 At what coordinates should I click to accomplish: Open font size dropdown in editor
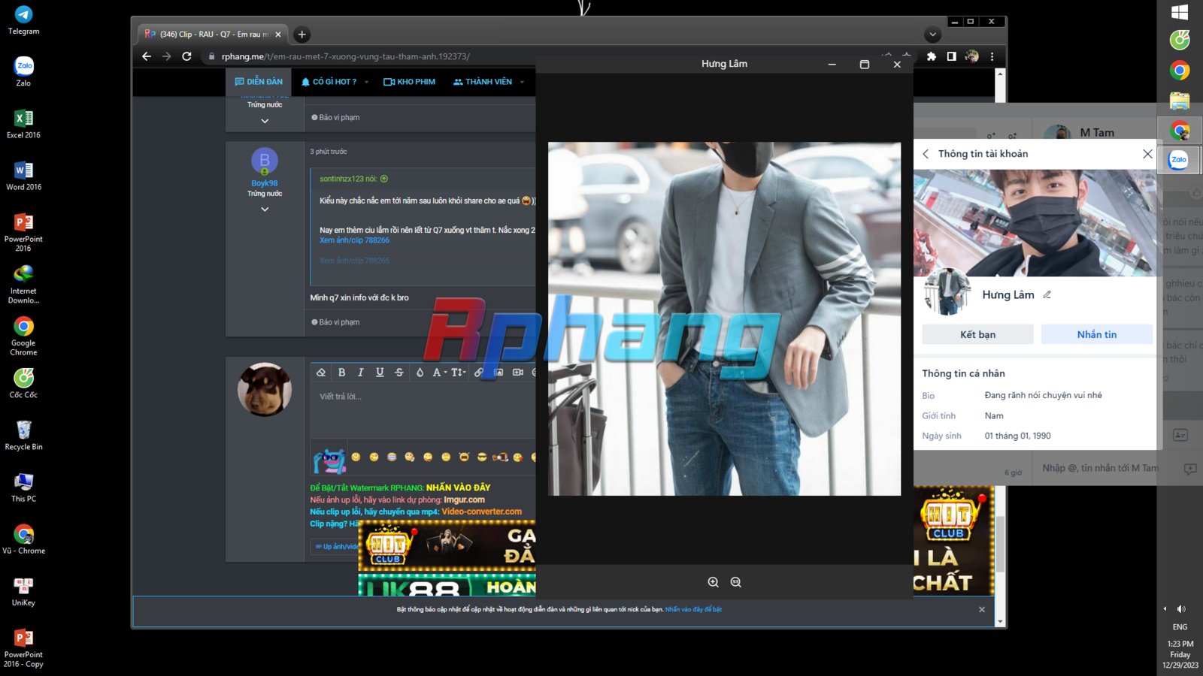(x=459, y=373)
